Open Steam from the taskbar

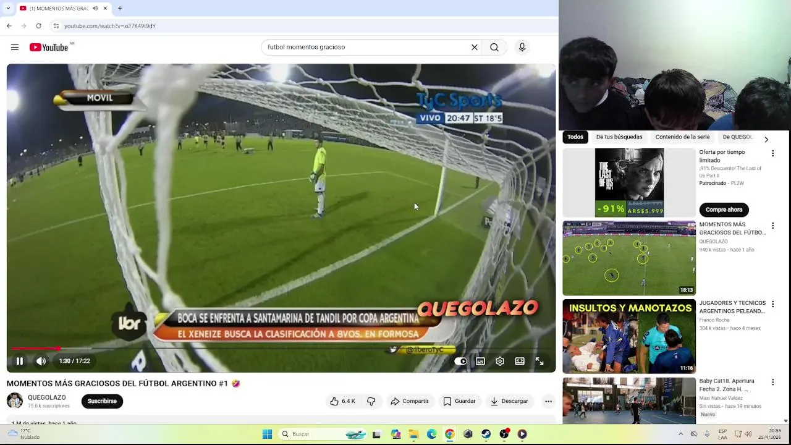486,434
